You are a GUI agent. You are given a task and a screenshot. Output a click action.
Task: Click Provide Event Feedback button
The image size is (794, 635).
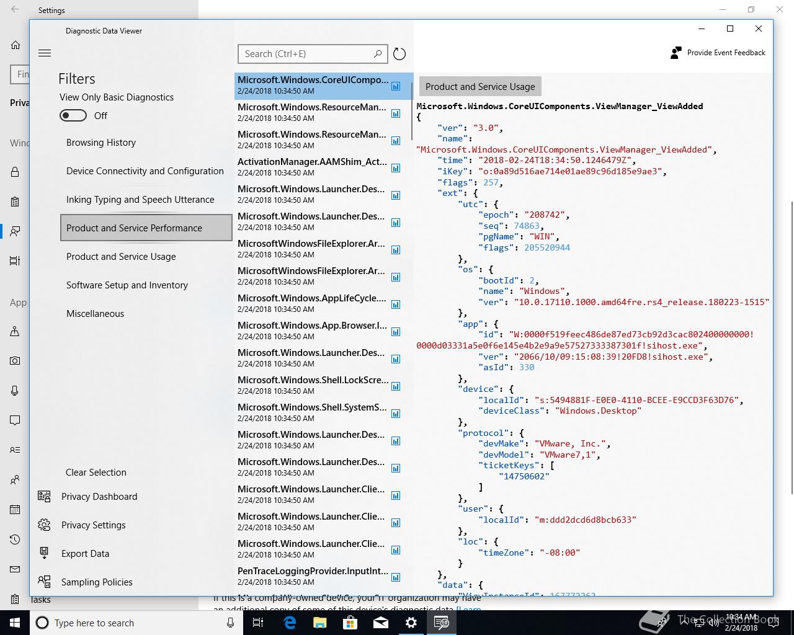(x=718, y=53)
